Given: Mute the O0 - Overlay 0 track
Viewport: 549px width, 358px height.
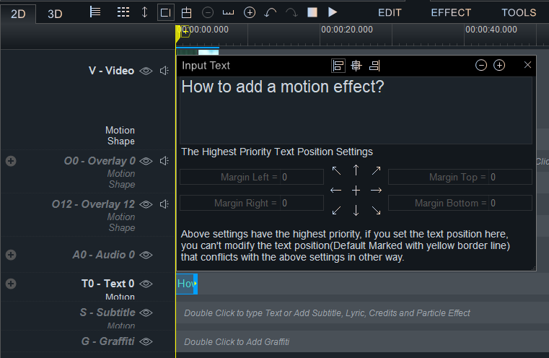Looking at the screenshot, I should [x=164, y=161].
